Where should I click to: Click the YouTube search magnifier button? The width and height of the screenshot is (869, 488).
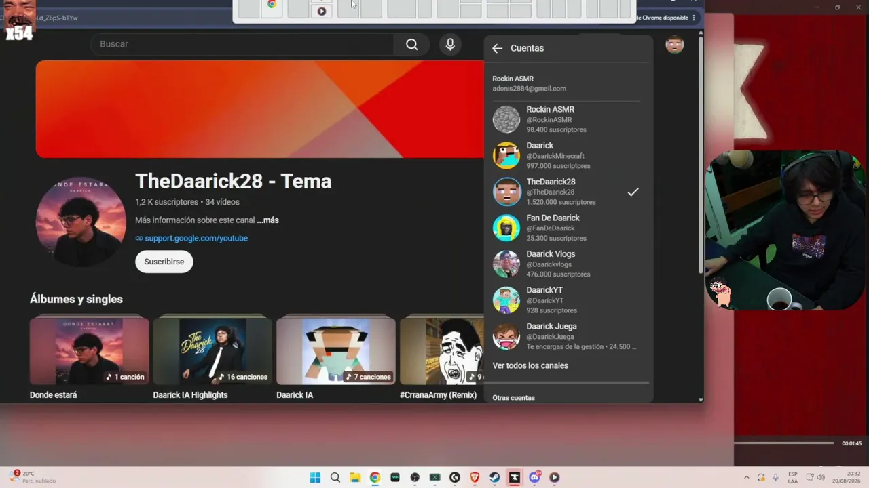click(411, 44)
